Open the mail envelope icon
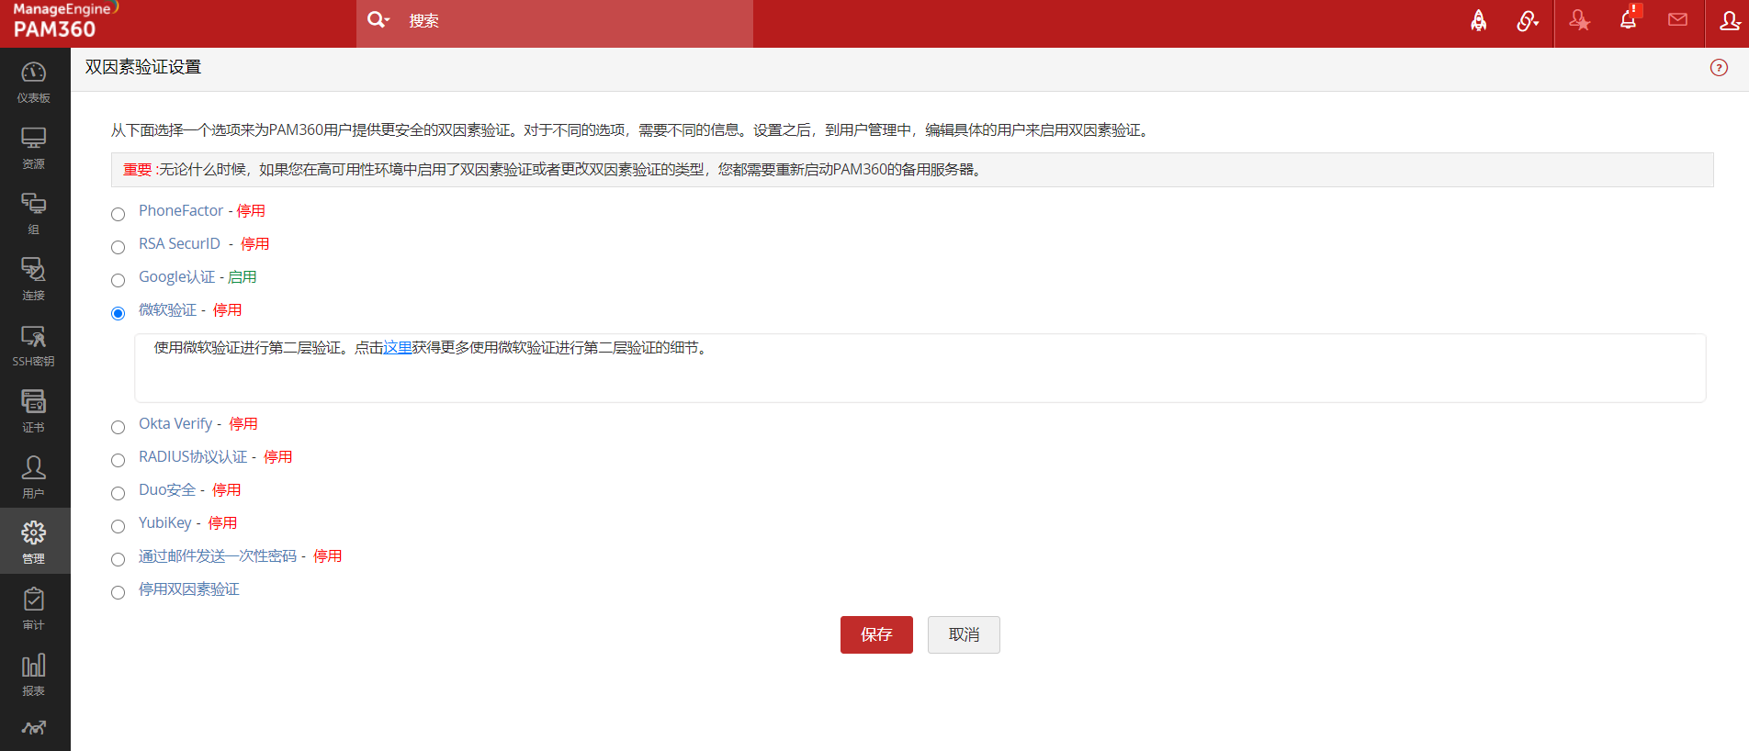Screen dimensions: 1749x751 [1677, 20]
